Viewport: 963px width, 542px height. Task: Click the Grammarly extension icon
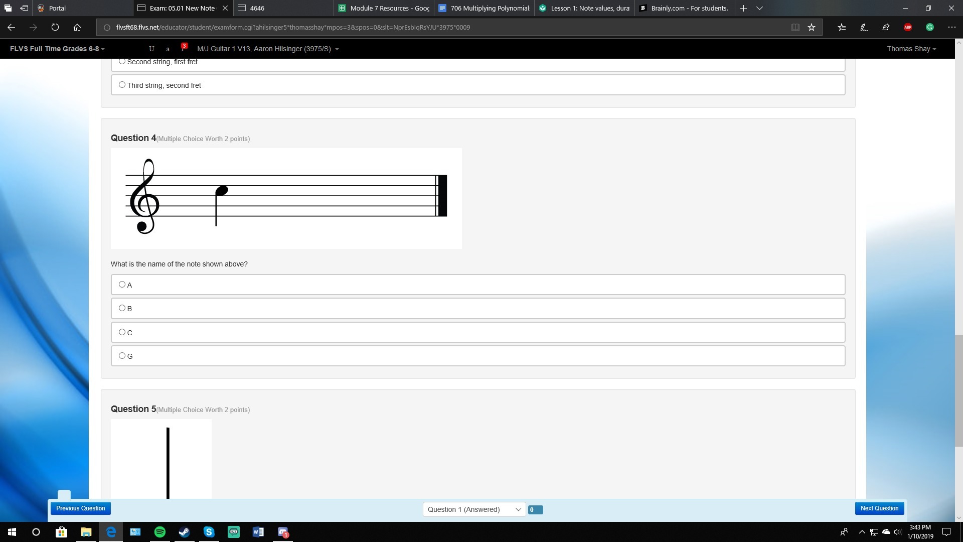[x=929, y=27]
